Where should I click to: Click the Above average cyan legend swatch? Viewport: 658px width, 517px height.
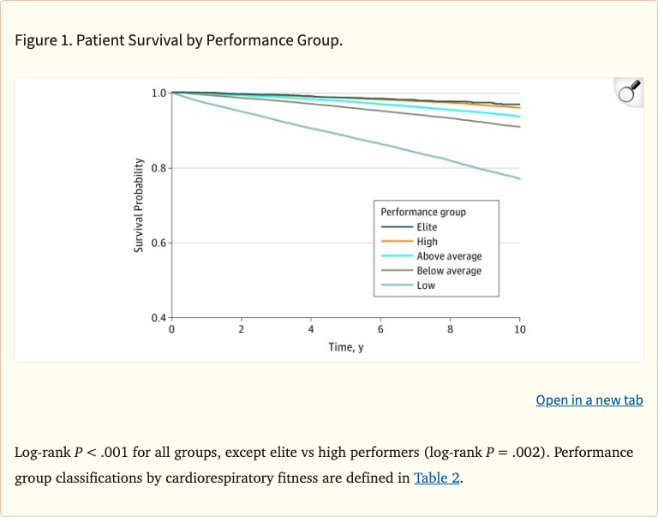pyautogui.click(x=397, y=256)
